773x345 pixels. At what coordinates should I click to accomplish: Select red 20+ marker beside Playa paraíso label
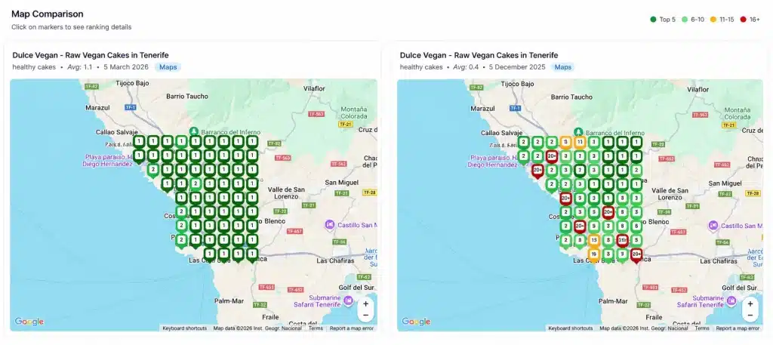tap(537, 171)
